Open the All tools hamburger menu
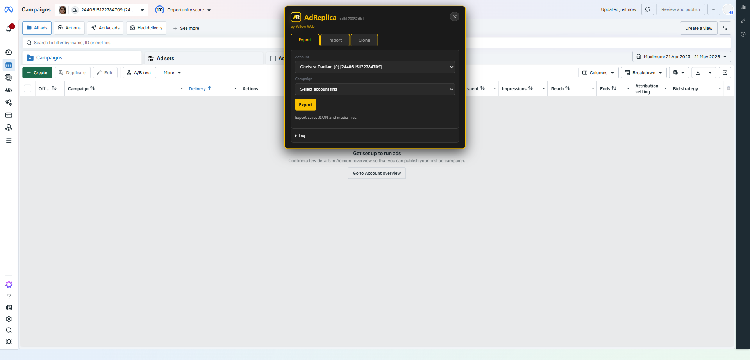The image size is (750, 360). click(x=9, y=141)
